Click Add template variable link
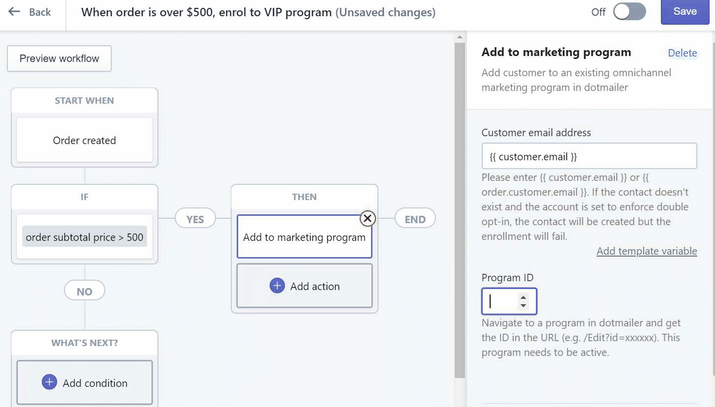Image resolution: width=715 pixels, height=407 pixels. 647,251
